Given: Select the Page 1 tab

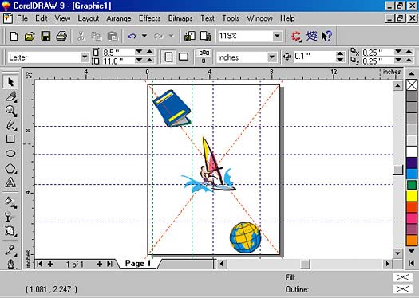Looking at the screenshot, I should (x=138, y=264).
